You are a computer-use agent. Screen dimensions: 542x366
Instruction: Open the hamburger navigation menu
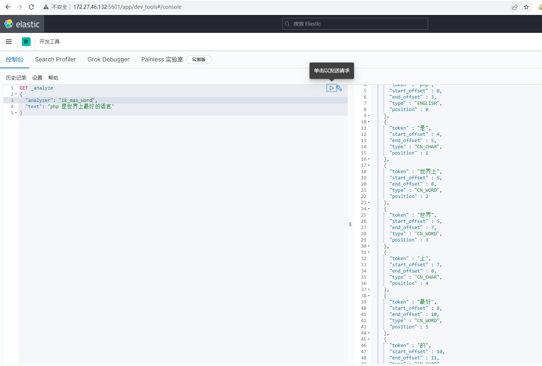9,42
